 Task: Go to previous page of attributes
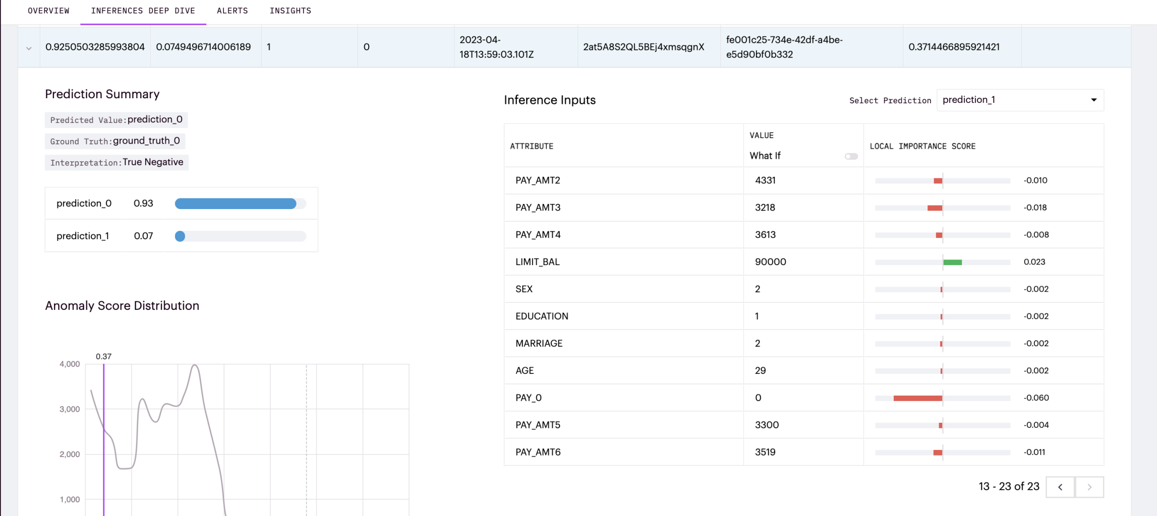click(1060, 487)
